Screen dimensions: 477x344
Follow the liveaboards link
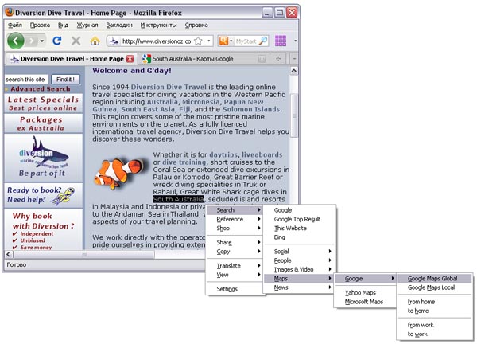262,154
